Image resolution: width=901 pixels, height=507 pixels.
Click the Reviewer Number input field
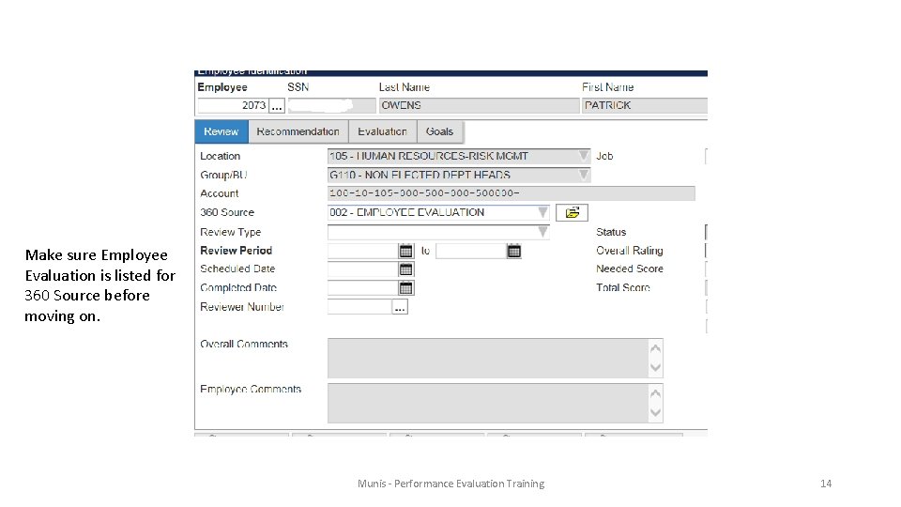coord(359,307)
